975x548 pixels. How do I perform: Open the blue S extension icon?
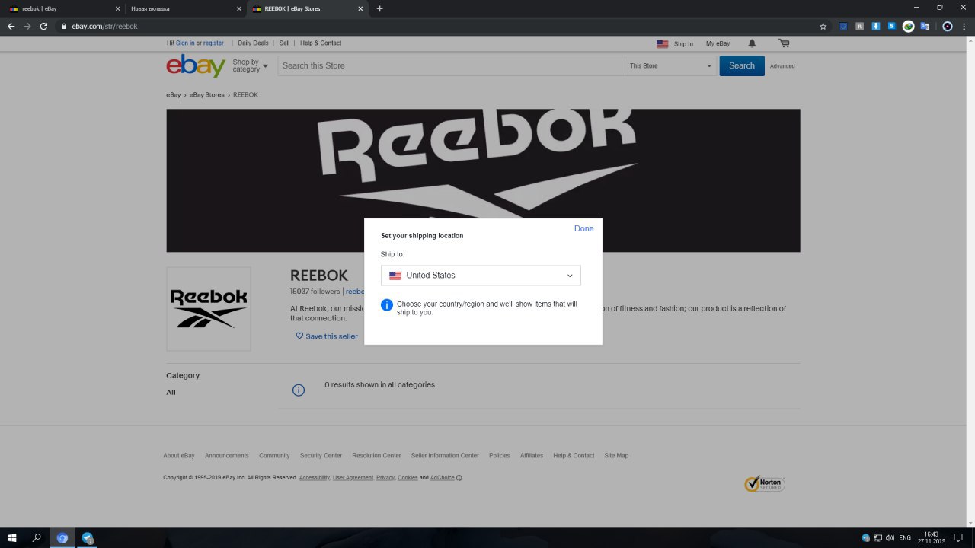point(892,26)
